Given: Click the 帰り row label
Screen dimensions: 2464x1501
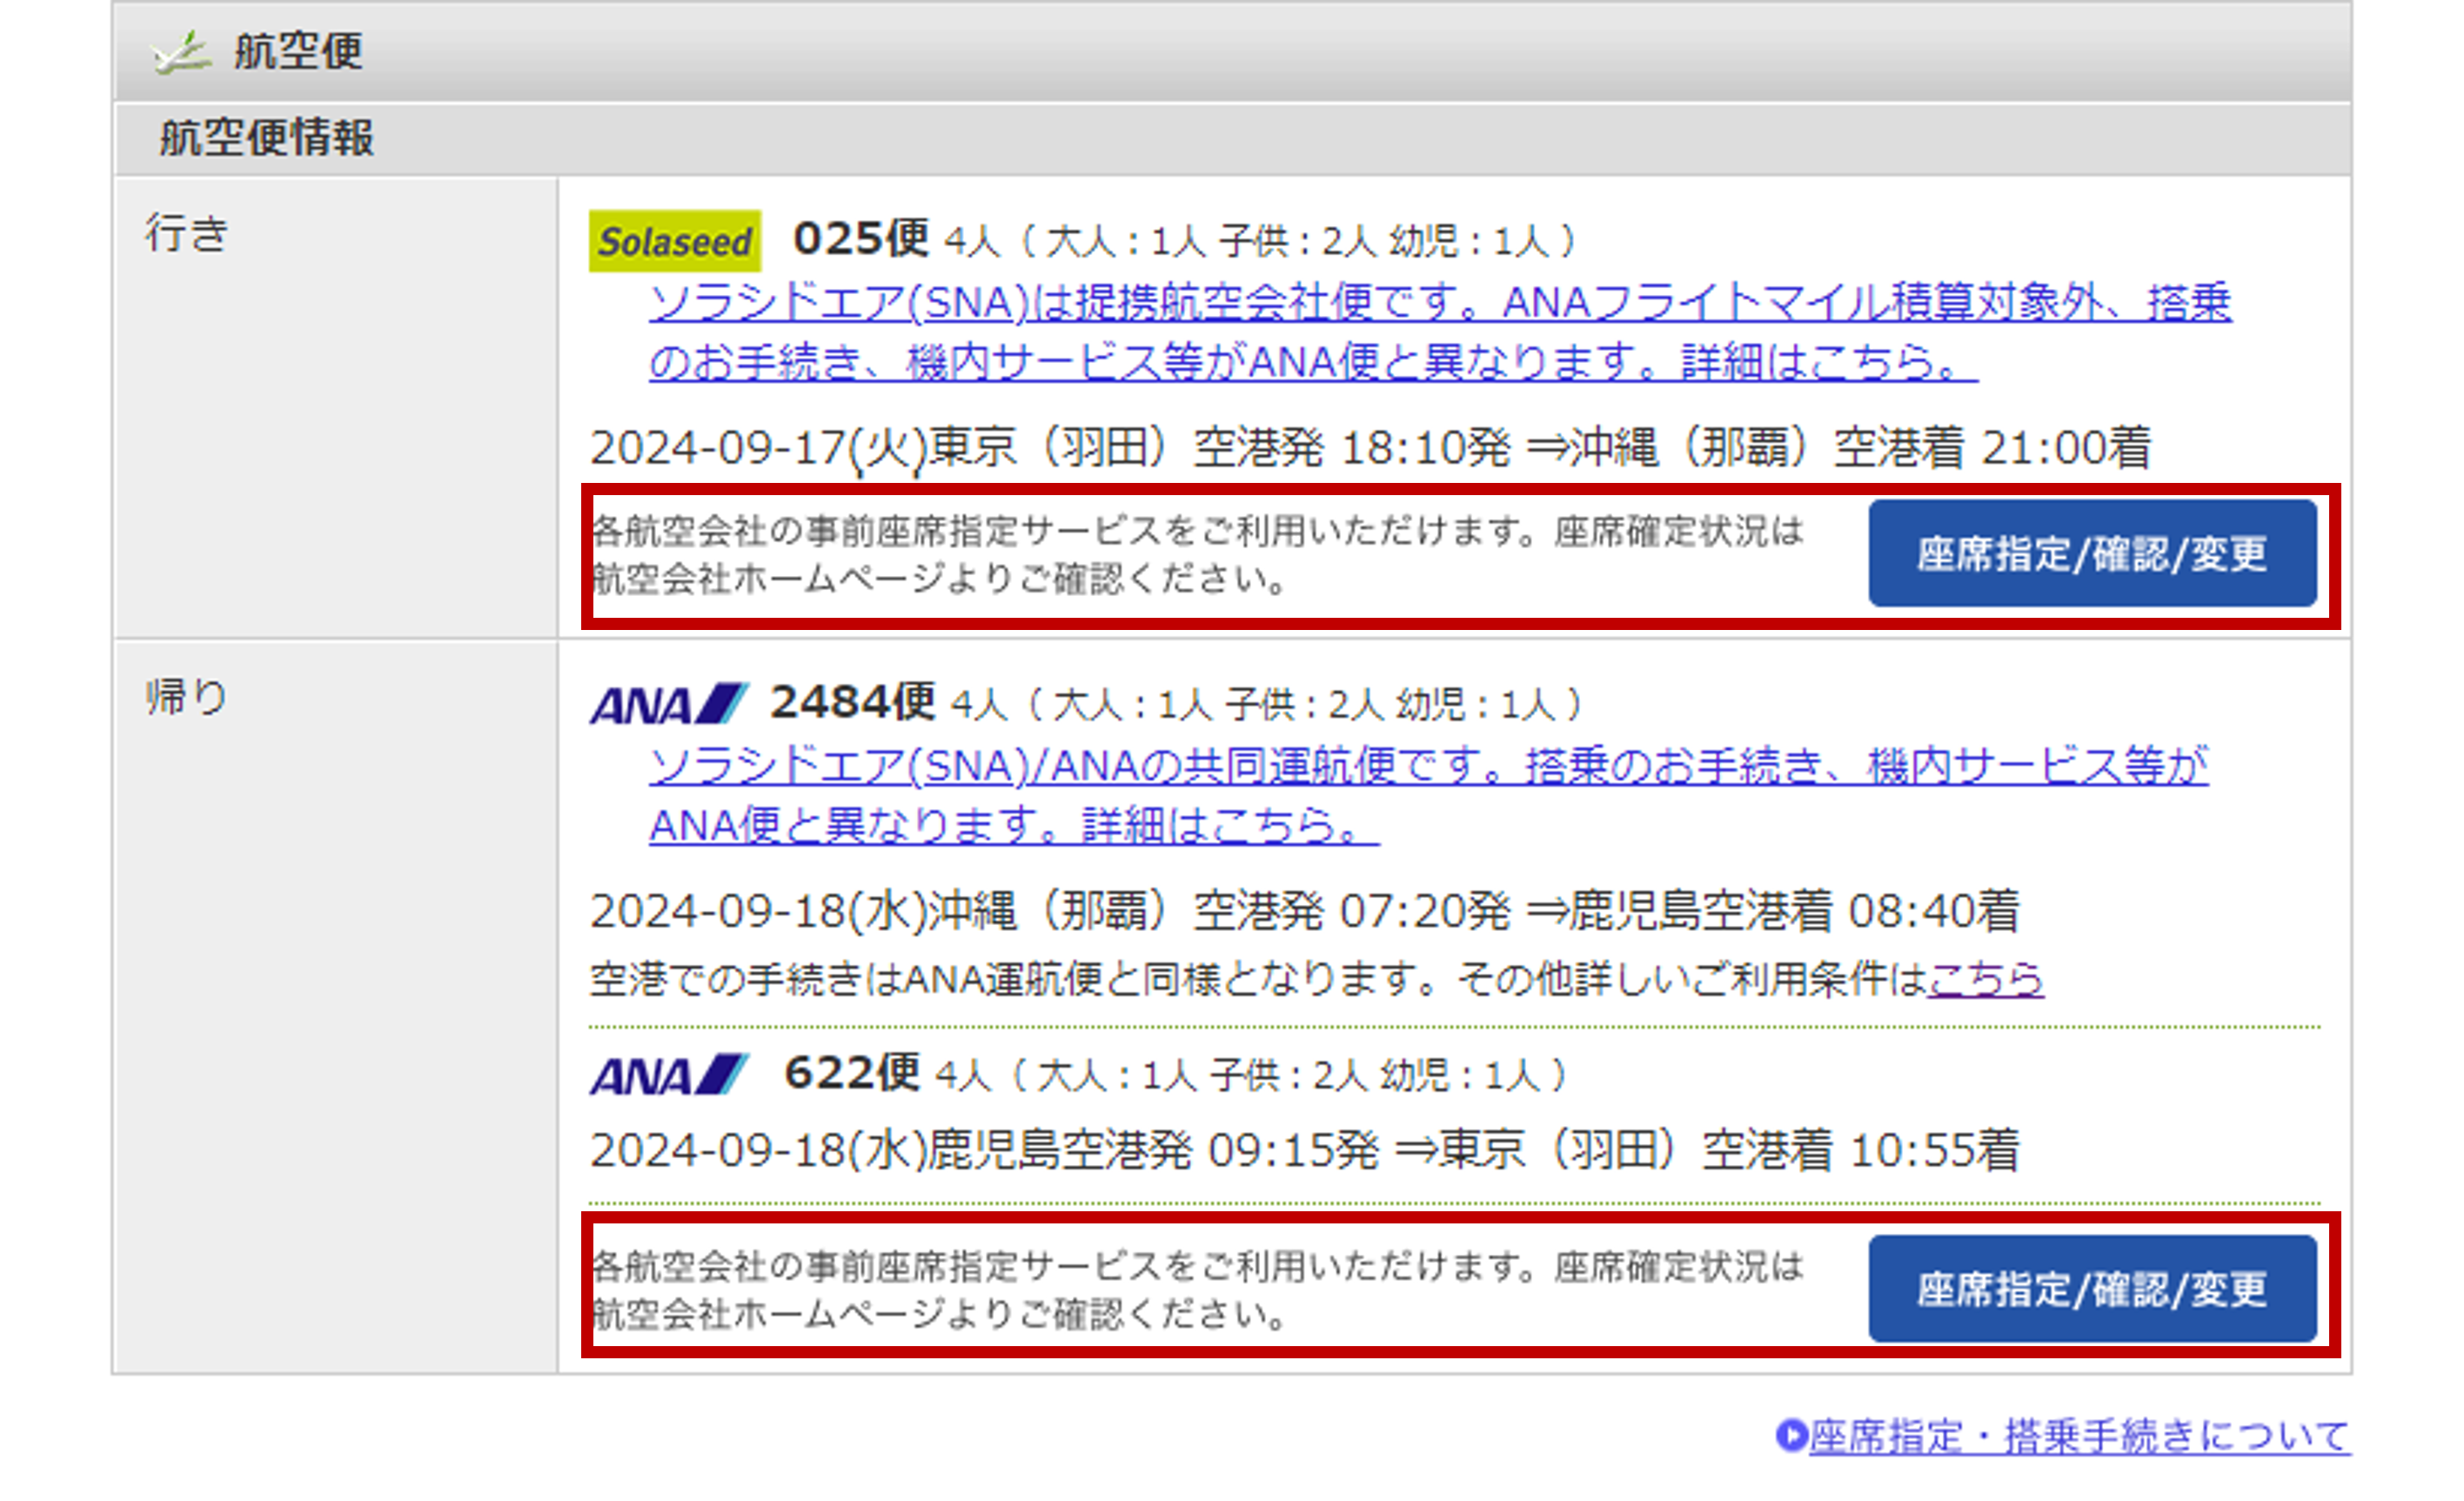Looking at the screenshot, I should coord(187,697).
